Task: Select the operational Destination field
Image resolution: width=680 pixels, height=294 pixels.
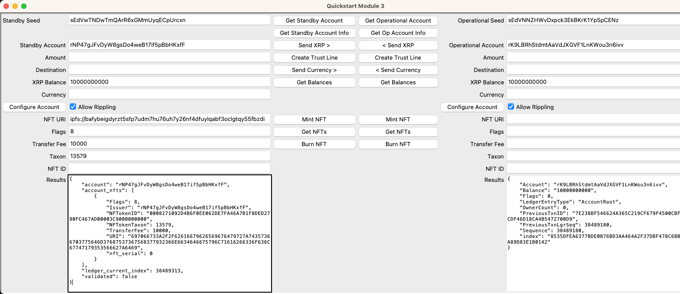Action: point(593,70)
